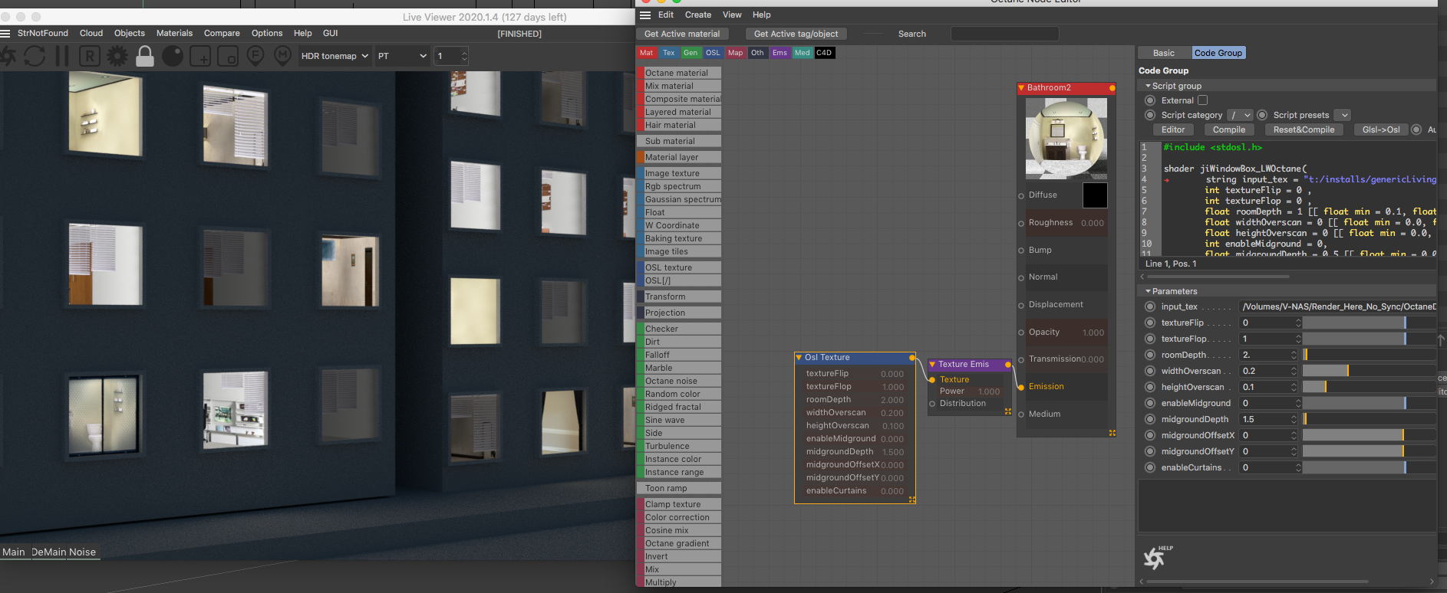This screenshot has width=1447, height=593.
Task: Click the Compile button
Action: [x=1229, y=129]
